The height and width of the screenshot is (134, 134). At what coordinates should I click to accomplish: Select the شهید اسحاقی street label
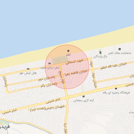74,62
